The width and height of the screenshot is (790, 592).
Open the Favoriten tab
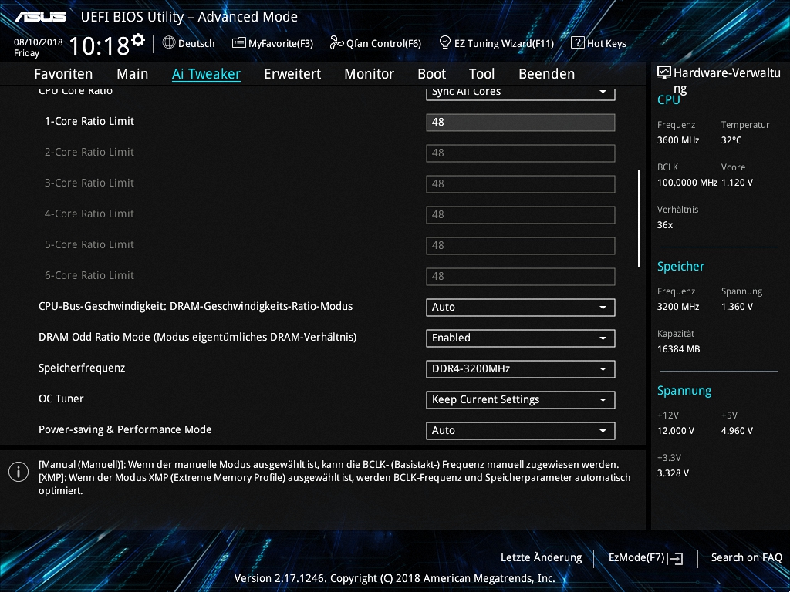pos(63,73)
